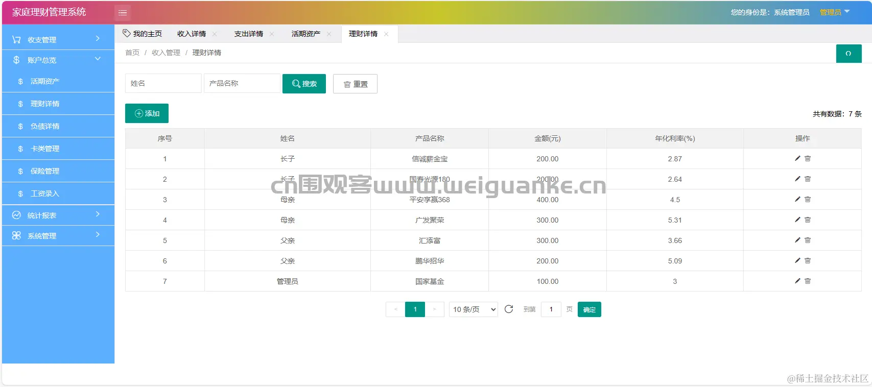
Task: Delete the 鹏华招华 row
Action: pyautogui.click(x=808, y=260)
